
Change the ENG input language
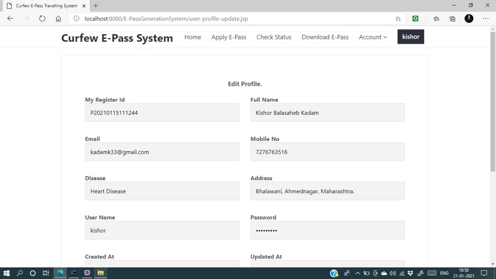pyautogui.click(x=444, y=273)
